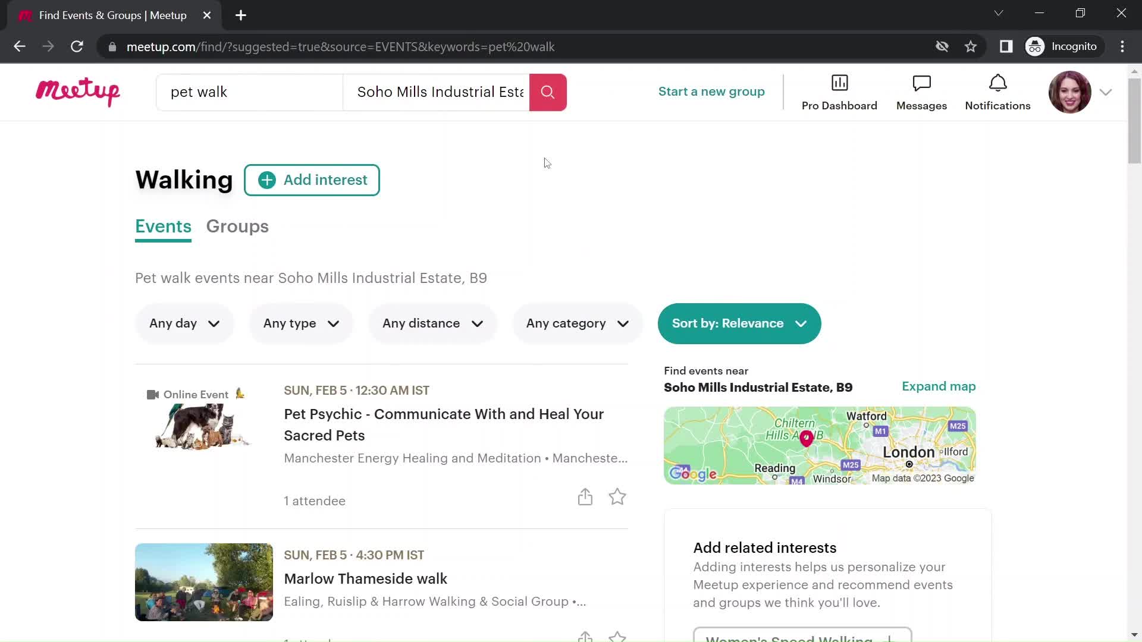Click Start a new group link
Image resolution: width=1142 pixels, height=642 pixels.
(x=711, y=91)
